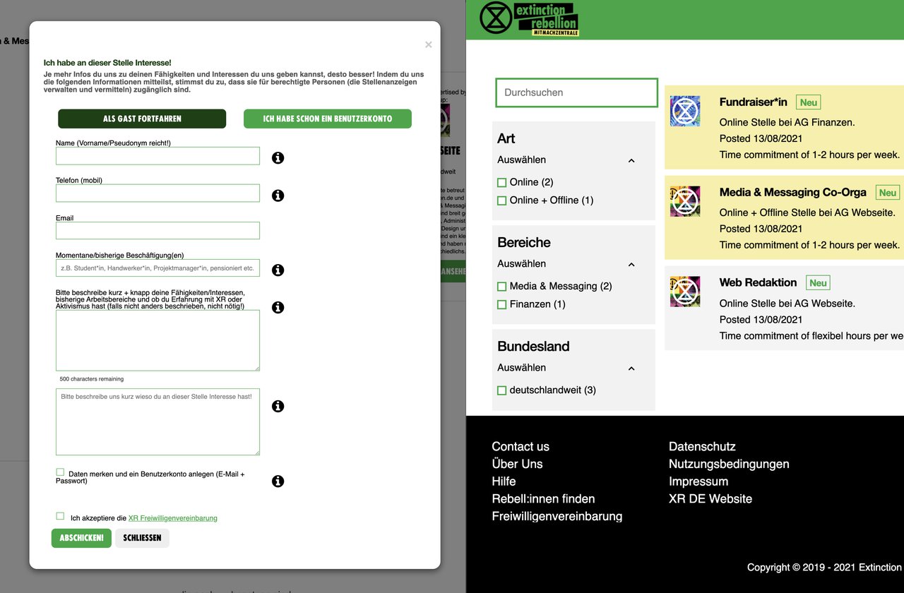Enable the Daten merken checkbox
904x593 pixels.
tap(60, 472)
